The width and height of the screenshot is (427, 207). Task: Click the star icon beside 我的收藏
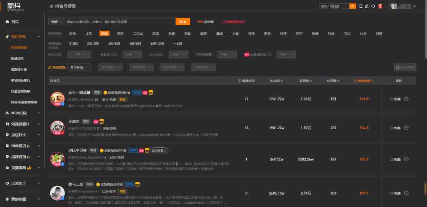(8, 199)
